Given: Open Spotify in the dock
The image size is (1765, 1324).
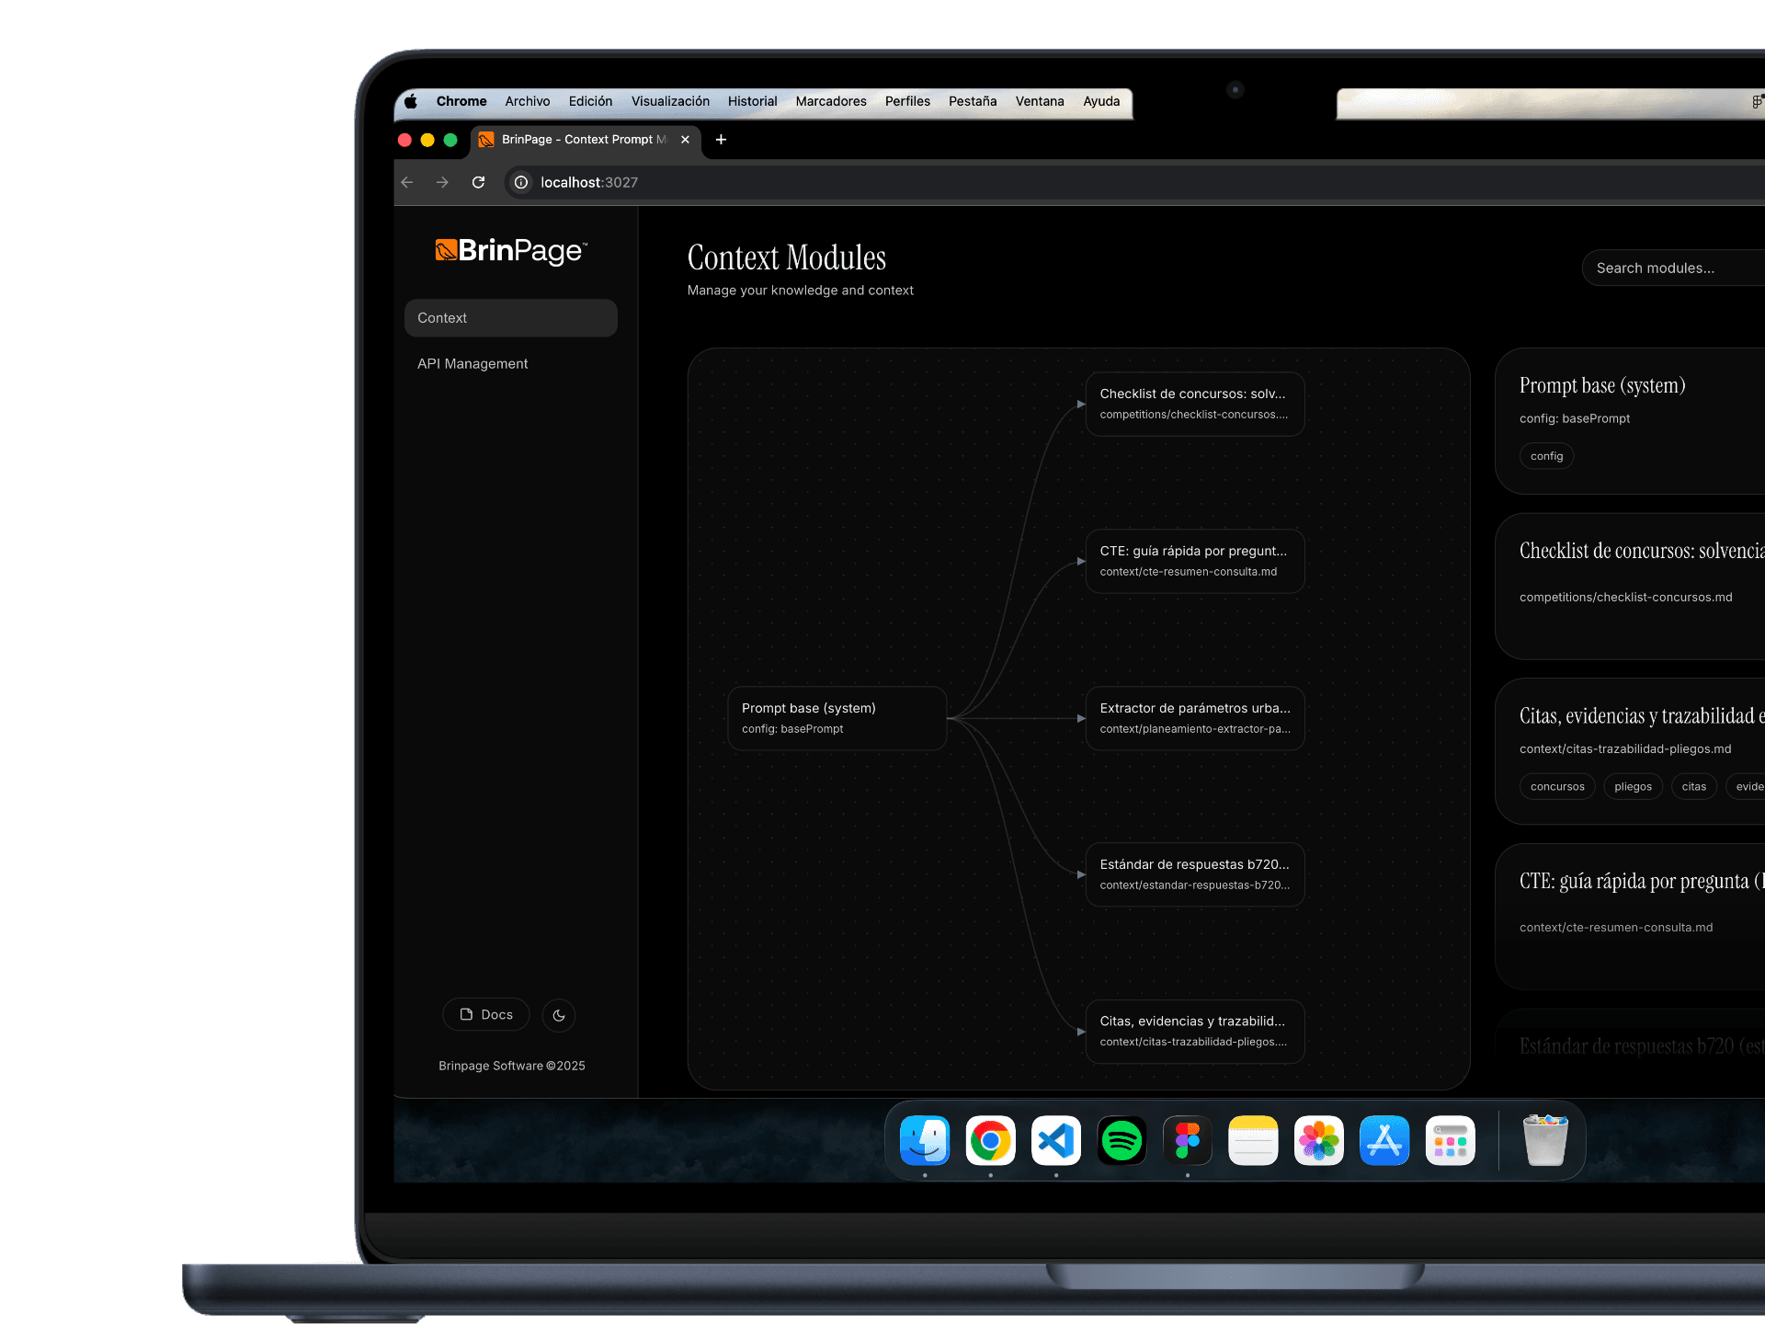Looking at the screenshot, I should click(x=1122, y=1140).
